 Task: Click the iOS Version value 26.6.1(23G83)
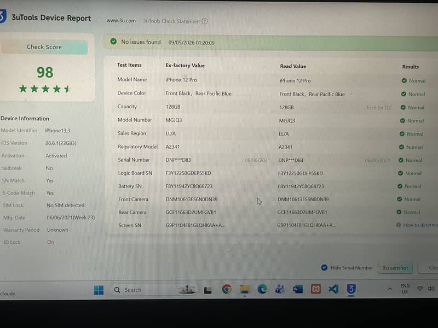(x=61, y=143)
